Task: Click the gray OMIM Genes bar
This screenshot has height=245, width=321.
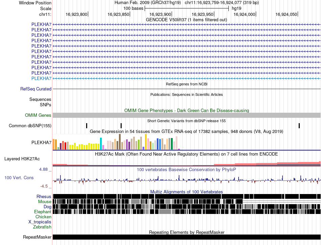Action: (x=187, y=115)
